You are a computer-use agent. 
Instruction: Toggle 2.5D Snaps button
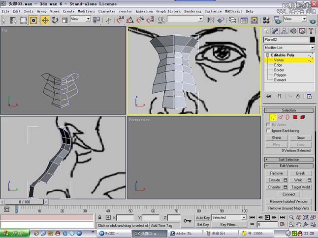point(120,20)
